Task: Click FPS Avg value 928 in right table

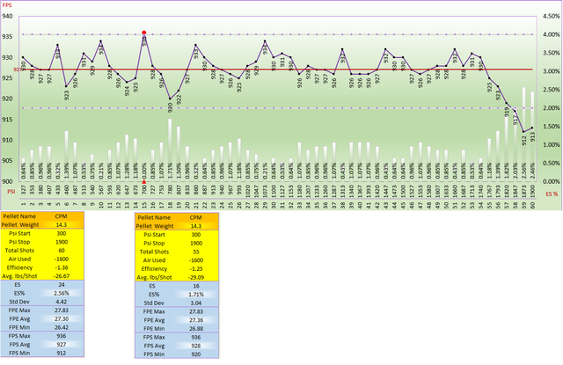Action: (x=196, y=346)
